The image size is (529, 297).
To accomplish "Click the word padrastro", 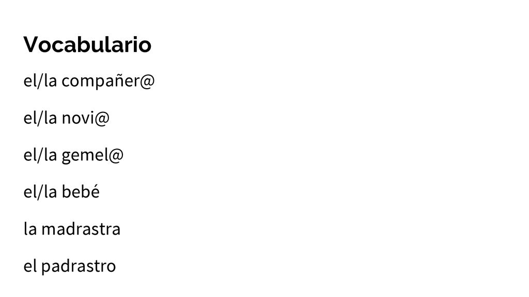I will [x=79, y=267].
